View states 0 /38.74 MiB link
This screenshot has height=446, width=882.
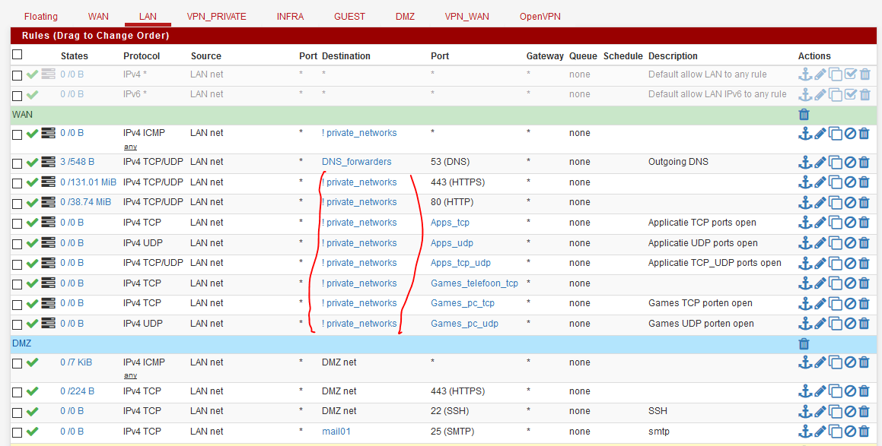pyautogui.click(x=85, y=202)
